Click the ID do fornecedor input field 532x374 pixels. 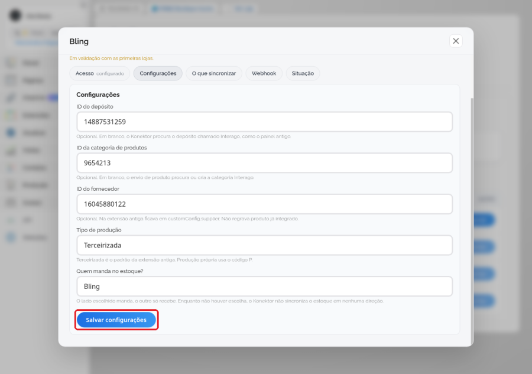pos(265,204)
